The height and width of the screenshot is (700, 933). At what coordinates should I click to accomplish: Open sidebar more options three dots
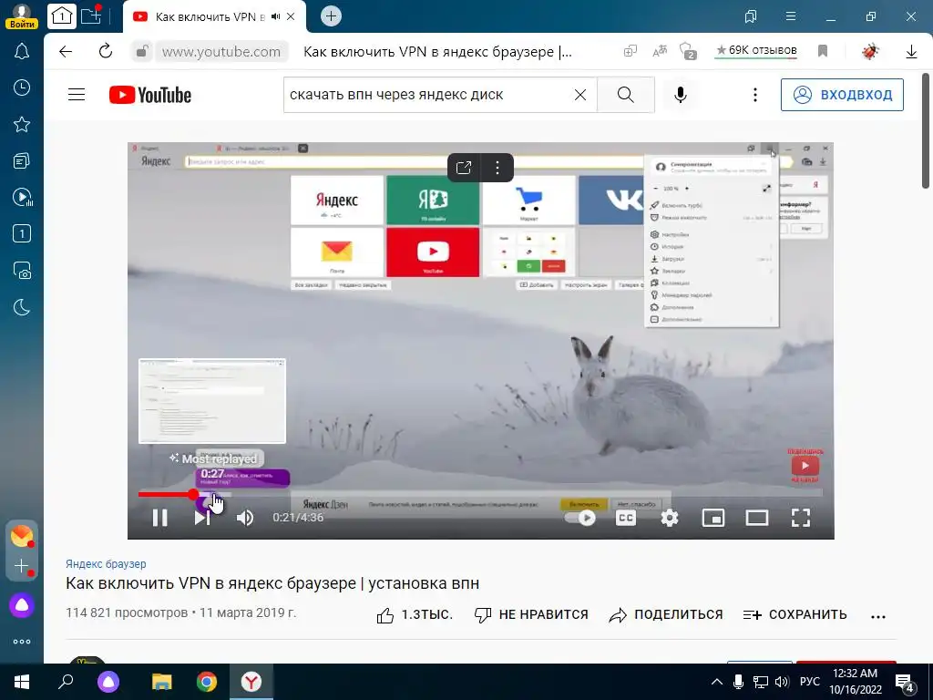point(22,642)
